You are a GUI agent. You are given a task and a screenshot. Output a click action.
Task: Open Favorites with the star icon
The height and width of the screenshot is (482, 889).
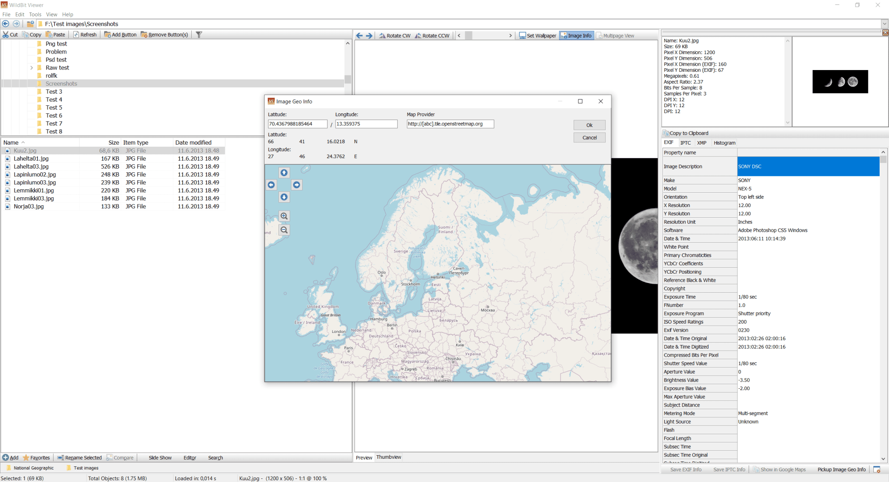pyautogui.click(x=36, y=457)
